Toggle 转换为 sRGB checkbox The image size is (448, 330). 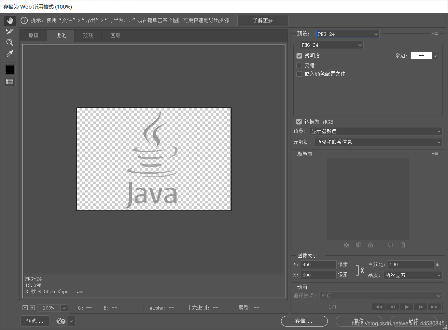coord(299,121)
